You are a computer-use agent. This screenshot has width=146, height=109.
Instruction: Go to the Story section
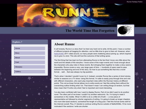(30, 53)
